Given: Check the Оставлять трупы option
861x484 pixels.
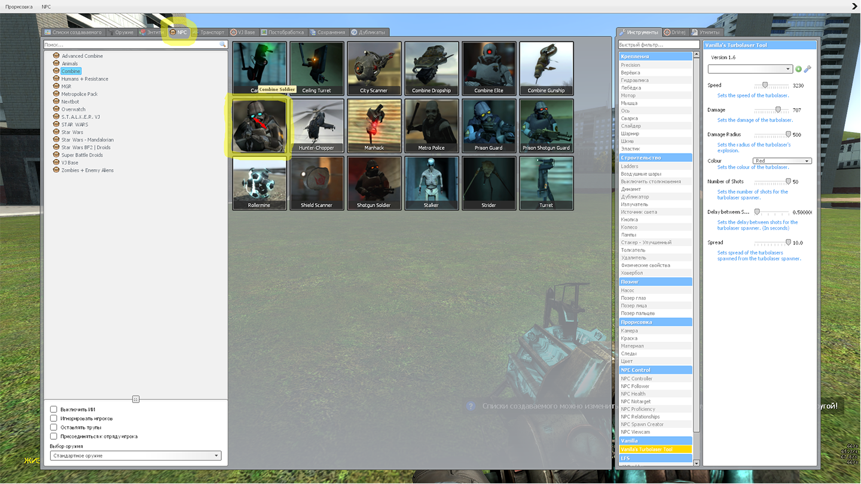Looking at the screenshot, I should click(54, 427).
